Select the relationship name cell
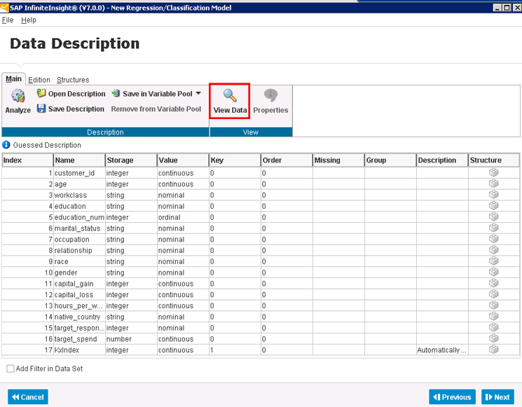This screenshot has width=522, height=407. click(79, 250)
